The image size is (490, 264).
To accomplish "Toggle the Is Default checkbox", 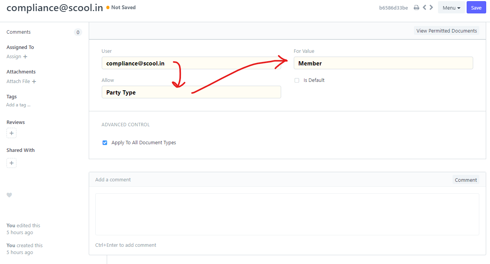I will (x=297, y=80).
